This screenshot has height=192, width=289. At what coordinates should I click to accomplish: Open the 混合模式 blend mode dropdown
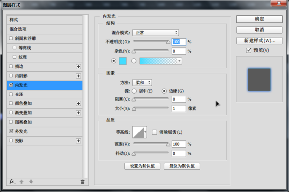(x=155, y=33)
